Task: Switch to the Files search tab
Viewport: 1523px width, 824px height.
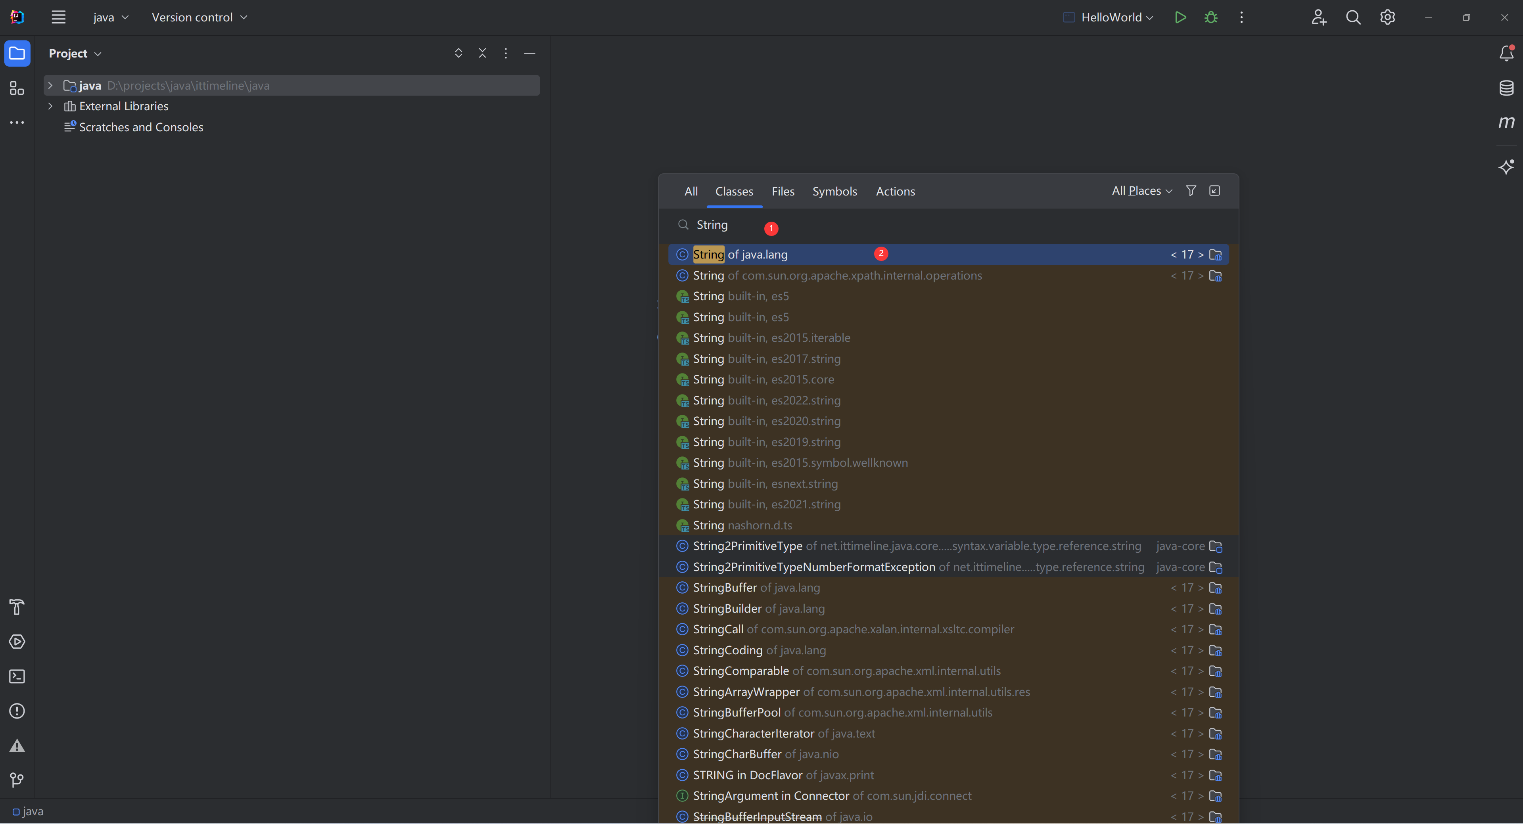Action: pyautogui.click(x=783, y=191)
